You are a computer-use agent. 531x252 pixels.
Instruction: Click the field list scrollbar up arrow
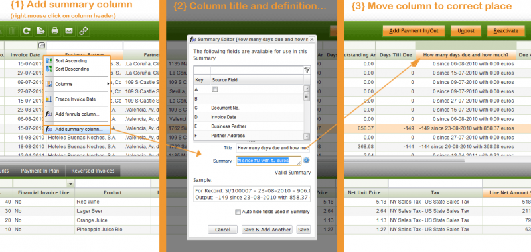307,89
